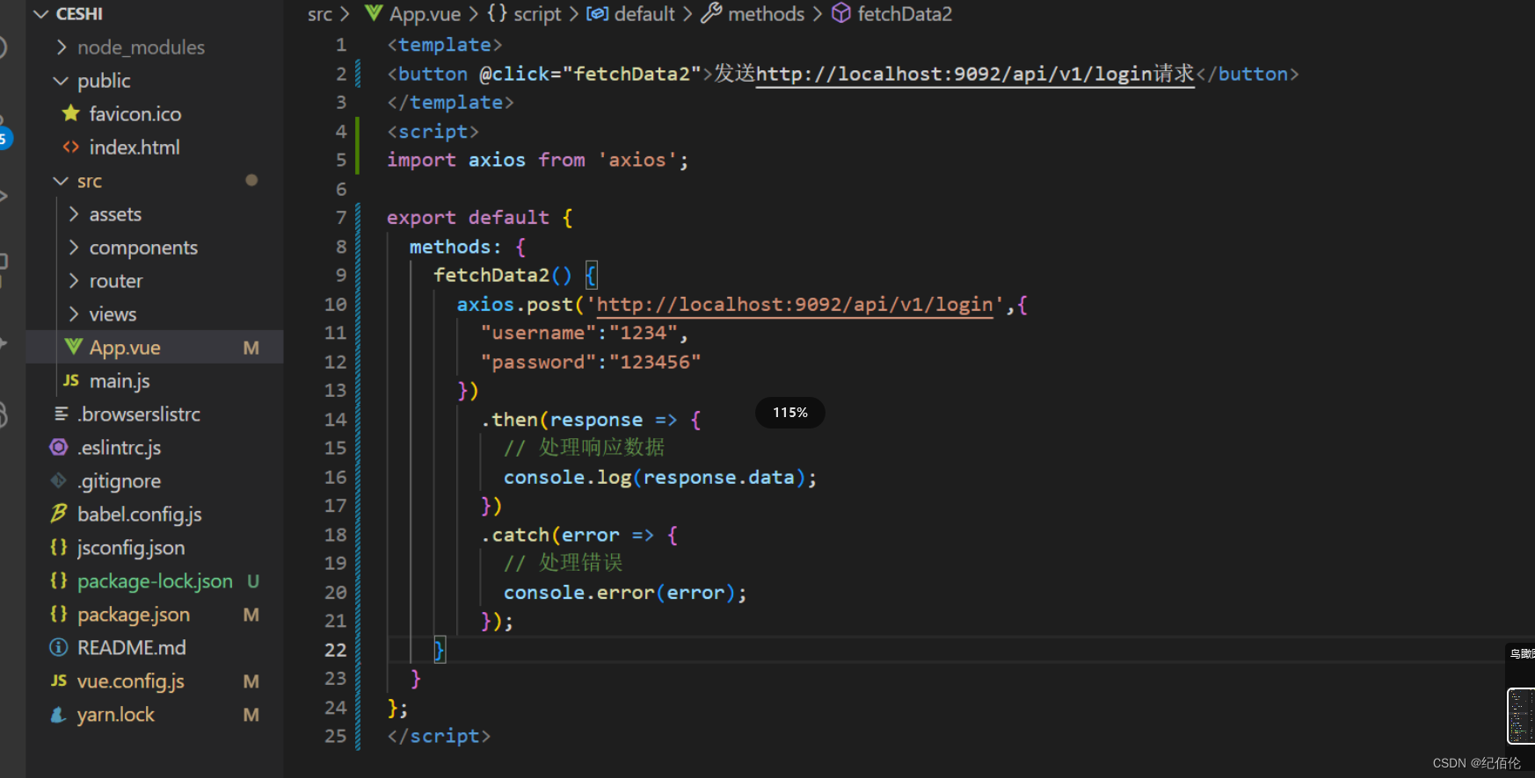Image resolution: width=1535 pixels, height=778 pixels.
Task: Open .browserslistrc file
Action: [139, 414]
